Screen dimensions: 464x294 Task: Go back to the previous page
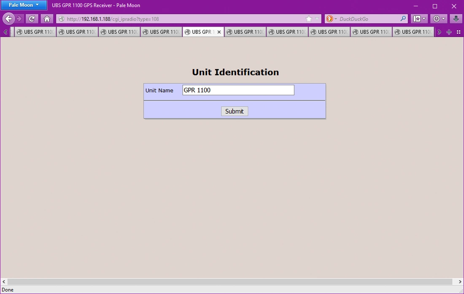click(8, 19)
